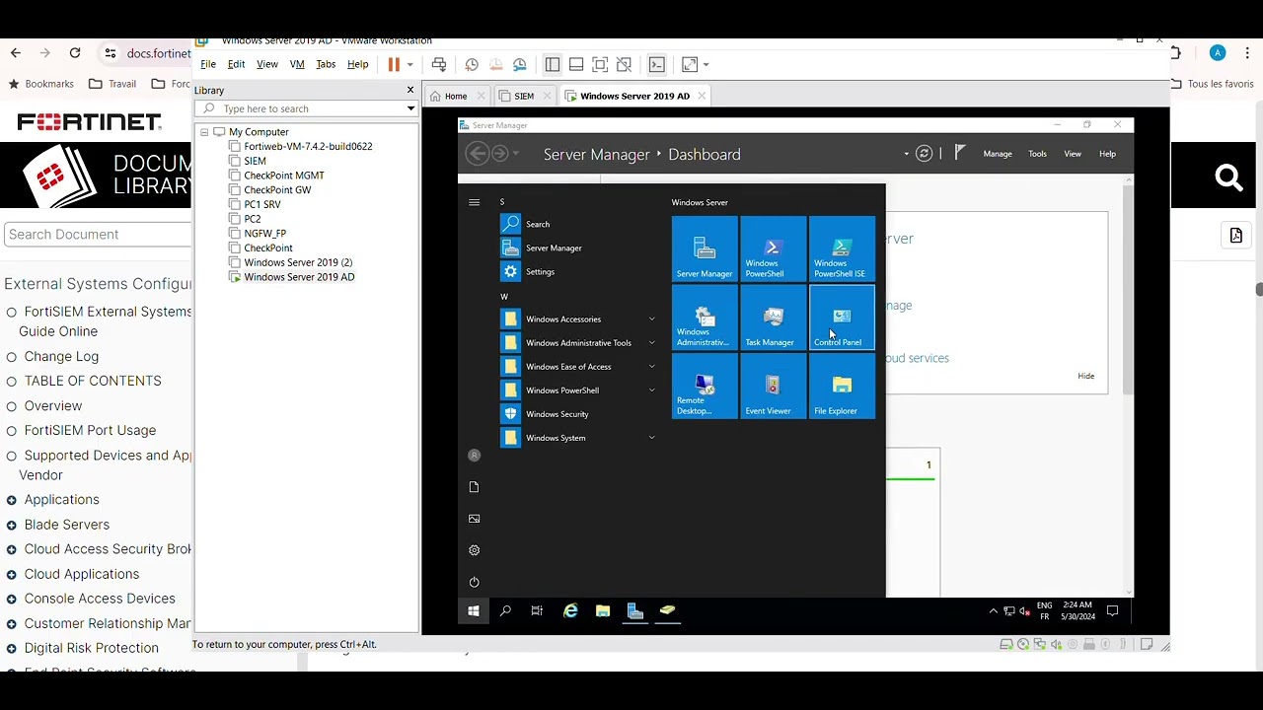Pause the virtual machine
Image resolution: width=1263 pixels, height=710 pixels.
[x=394, y=64]
